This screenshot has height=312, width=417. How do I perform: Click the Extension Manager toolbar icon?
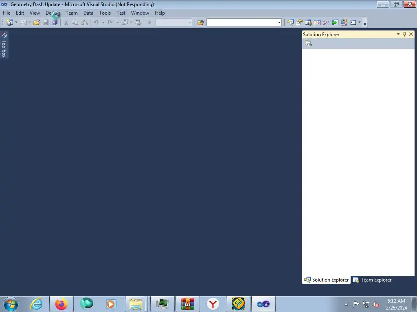coord(344,23)
